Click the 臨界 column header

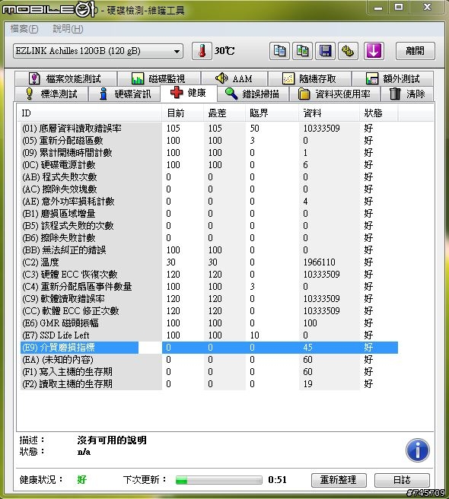pos(272,113)
